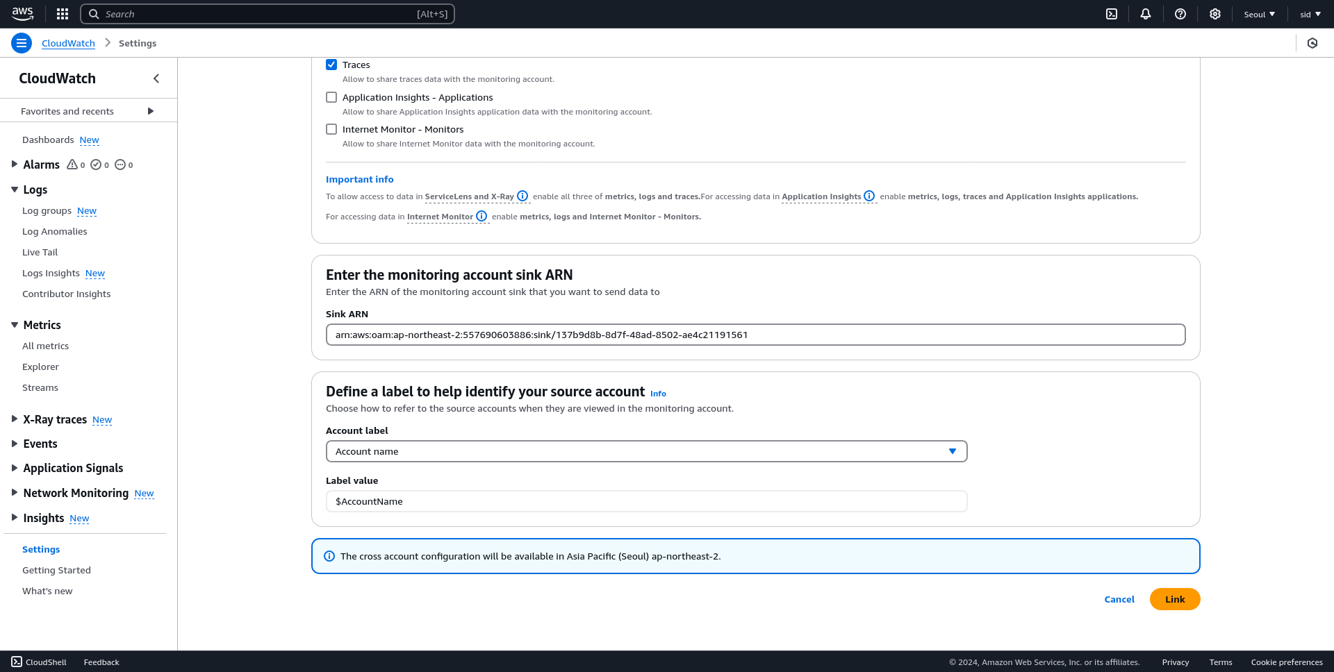This screenshot has width=1334, height=672.
Task: Click Info link beside Define a label heading
Action: pyautogui.click(x=658, y=394)
